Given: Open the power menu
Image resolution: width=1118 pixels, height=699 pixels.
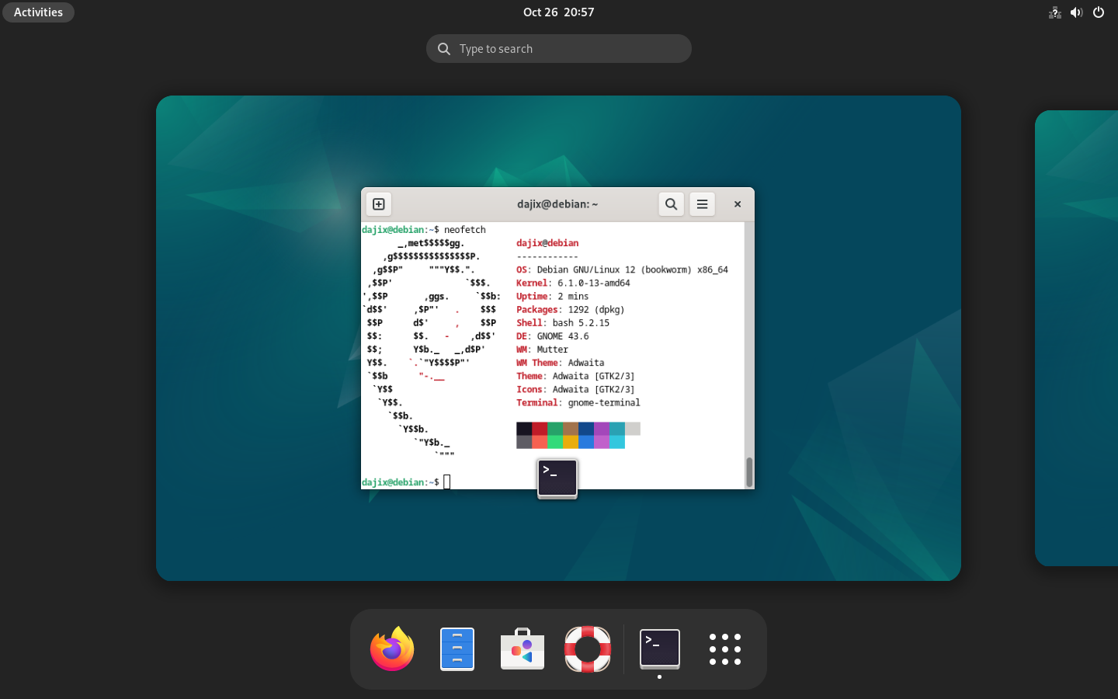Looking at the screenshot, I should coord(1098,12).
